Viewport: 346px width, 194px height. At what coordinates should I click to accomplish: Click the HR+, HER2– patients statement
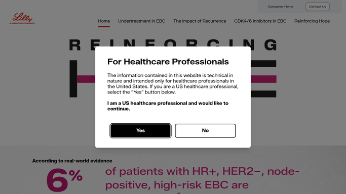point(202,179)
